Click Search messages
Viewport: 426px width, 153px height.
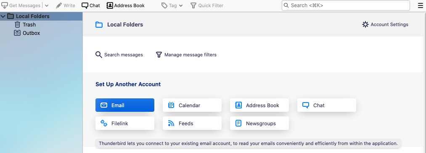pyautogui.click(x=119, y=55)
